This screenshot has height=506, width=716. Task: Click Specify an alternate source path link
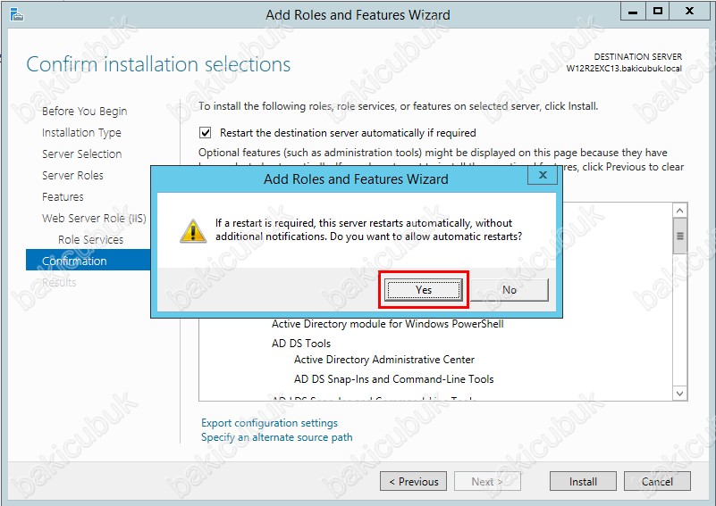276,437
